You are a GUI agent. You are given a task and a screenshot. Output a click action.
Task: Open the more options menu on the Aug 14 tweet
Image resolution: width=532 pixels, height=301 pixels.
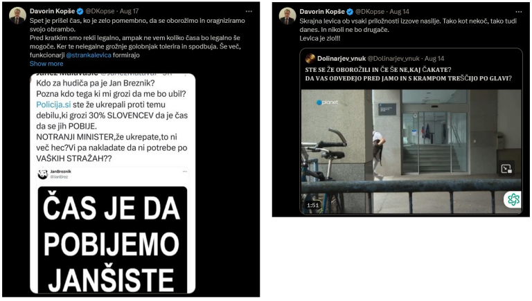(518, 12)
